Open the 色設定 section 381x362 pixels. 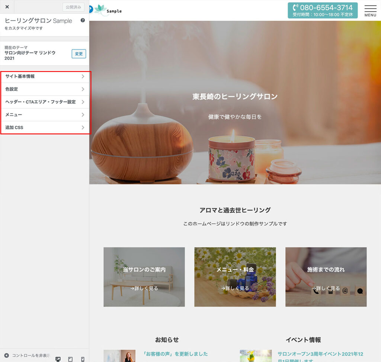point(45,89)
